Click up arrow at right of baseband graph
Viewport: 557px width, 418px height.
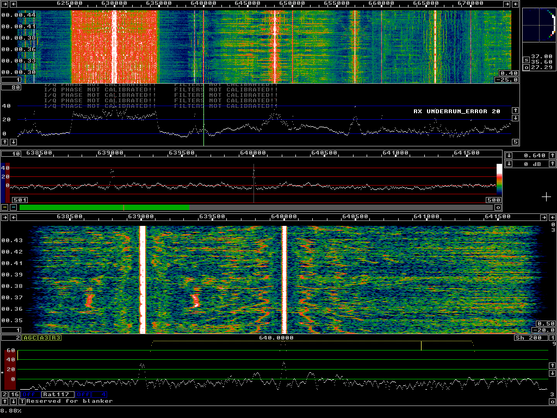coord(553,366)
